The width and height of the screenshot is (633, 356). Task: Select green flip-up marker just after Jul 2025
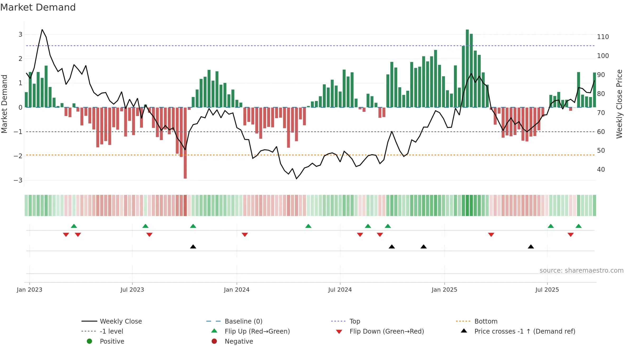click(x=551, y=226)
